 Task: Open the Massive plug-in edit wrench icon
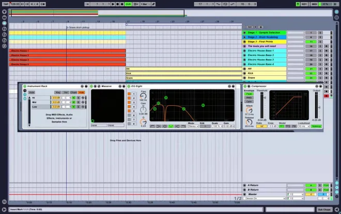[99, 87]
